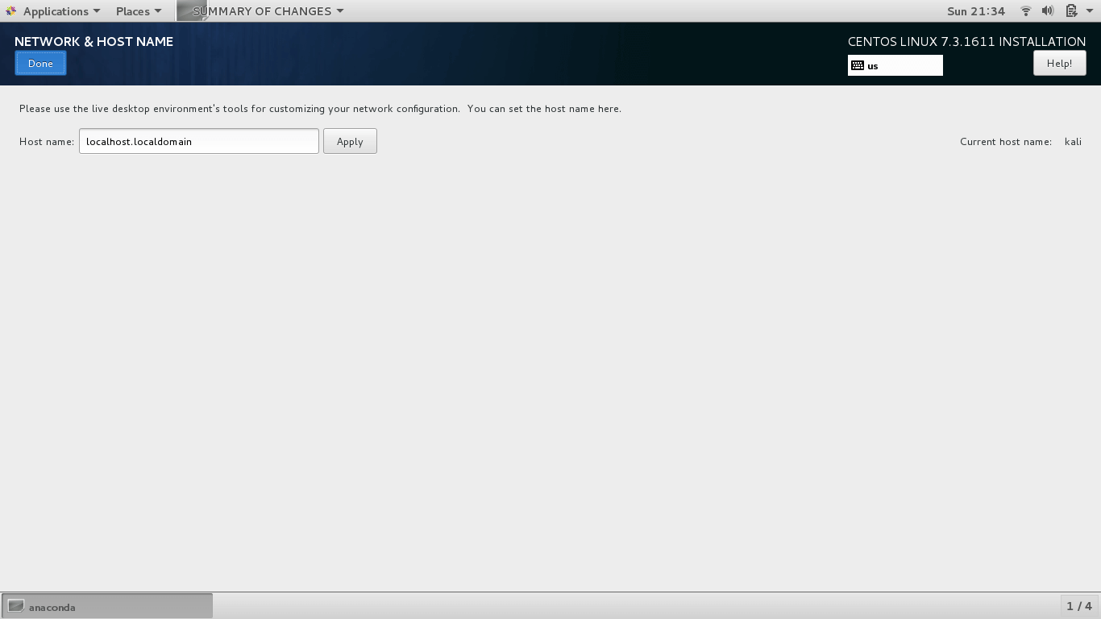Click the CENTOS LINUX 7.3.1611 INSTALLATION label
Image resolution: width=1101 pixels, height=619 pixels.
966,41
